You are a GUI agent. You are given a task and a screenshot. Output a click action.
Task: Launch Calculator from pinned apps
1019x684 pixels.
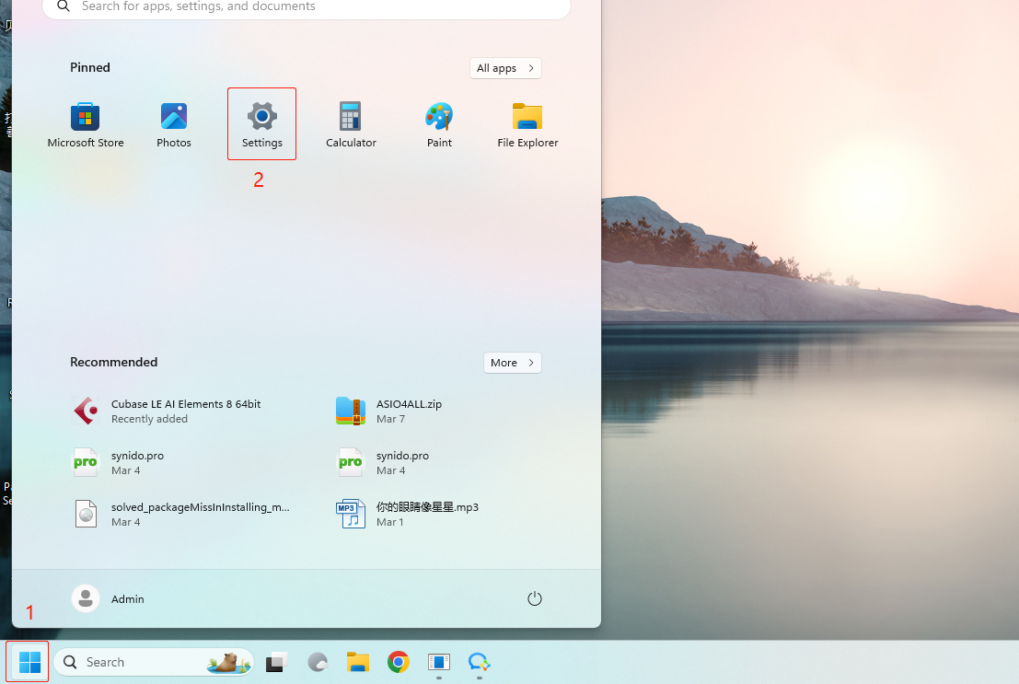coord(351,125)
